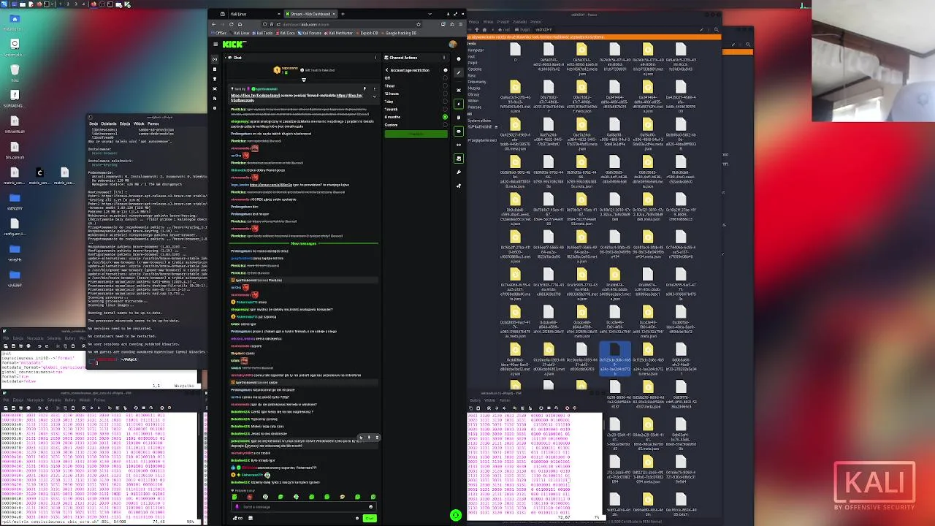Open a new Firefox tab
This screenshot has height=526, width=935.
[x=343, y=14]
